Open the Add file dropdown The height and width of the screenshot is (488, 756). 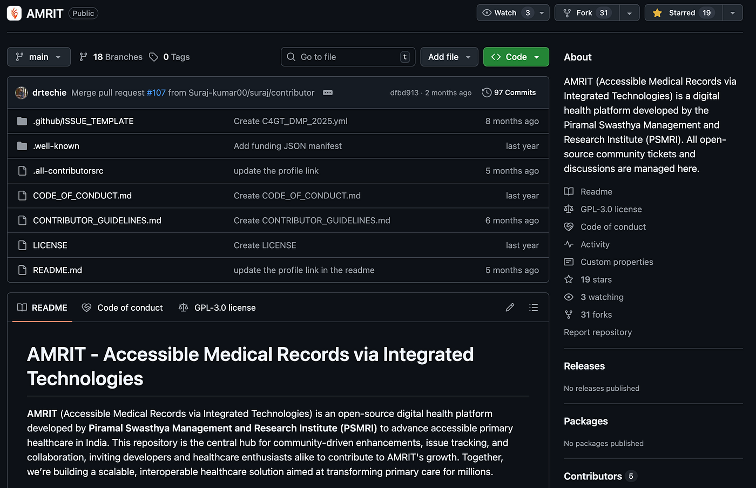449,57
